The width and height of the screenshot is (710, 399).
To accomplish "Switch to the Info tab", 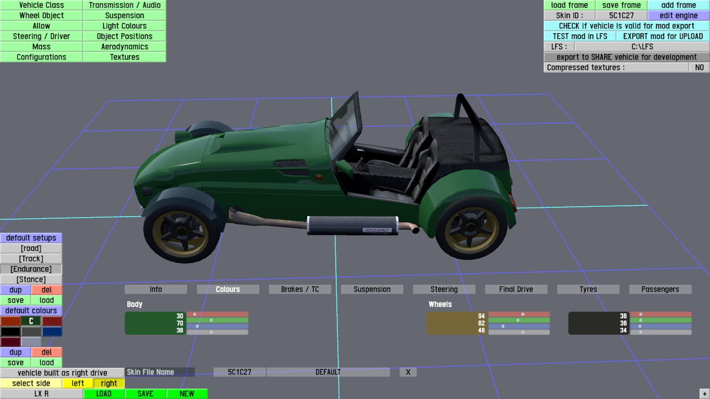I will [156, 289].
